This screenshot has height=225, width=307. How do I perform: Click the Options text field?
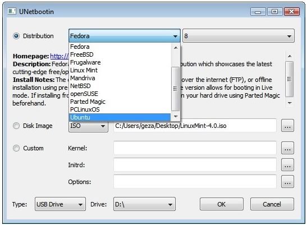coord(195,182)
